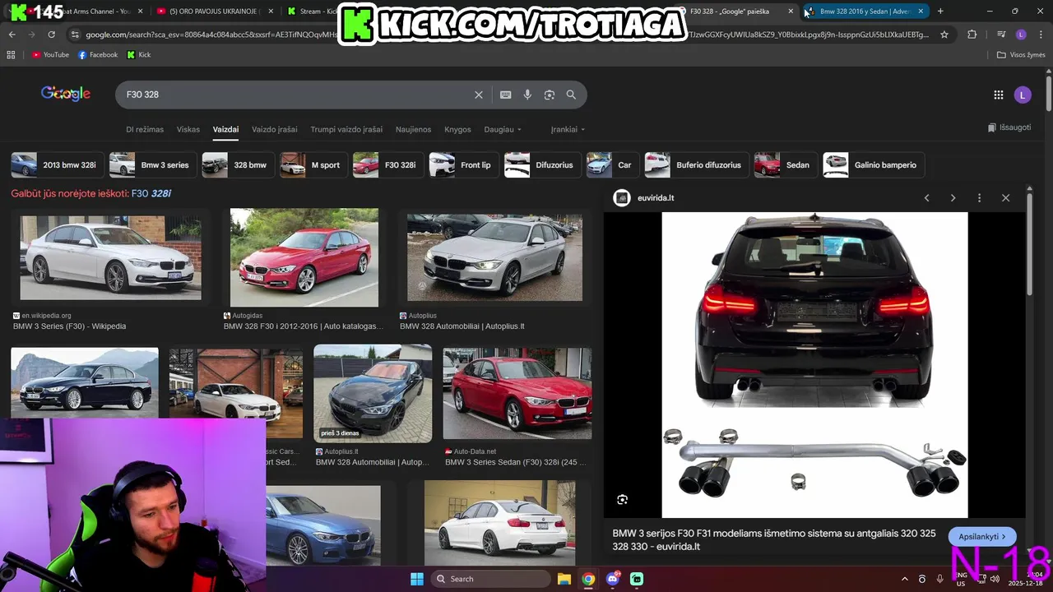Open the Google apps grid
Image resolution: width=1053 pixels, height=592 pixels.
coord(999,95)
